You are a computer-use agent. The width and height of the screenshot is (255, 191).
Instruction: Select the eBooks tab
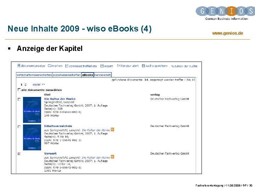(x=87, y=75)
